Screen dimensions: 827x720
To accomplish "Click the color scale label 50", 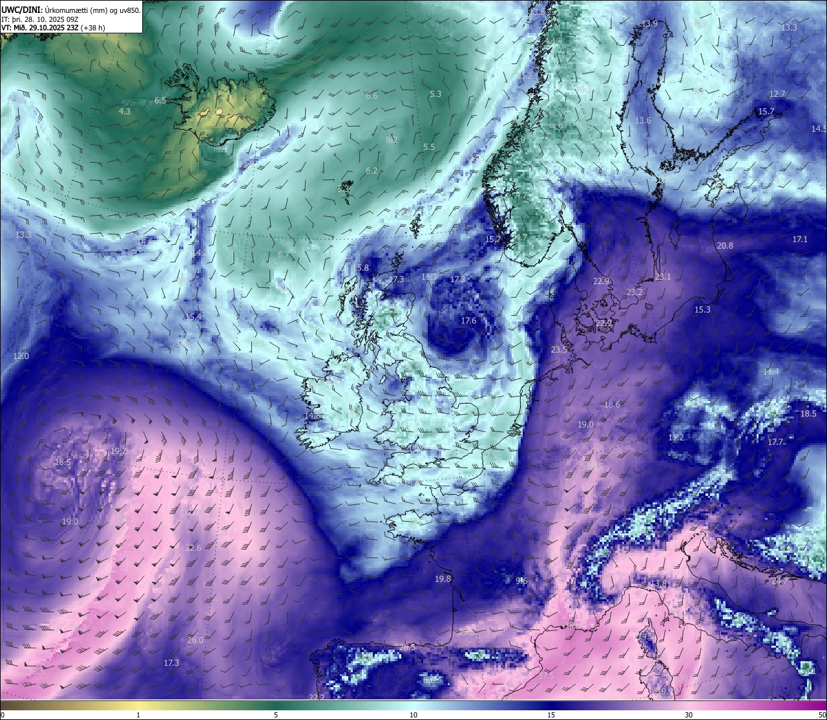I will (x=822, y=715).
